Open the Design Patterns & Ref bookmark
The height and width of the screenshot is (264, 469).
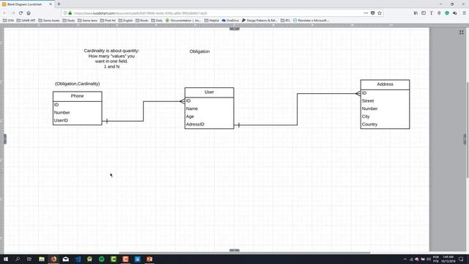259,21
